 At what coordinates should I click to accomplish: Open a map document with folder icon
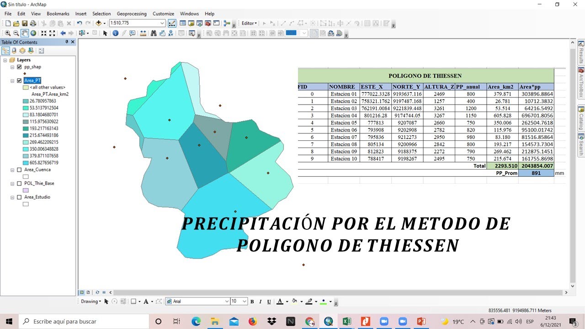[x=16, y=23]
